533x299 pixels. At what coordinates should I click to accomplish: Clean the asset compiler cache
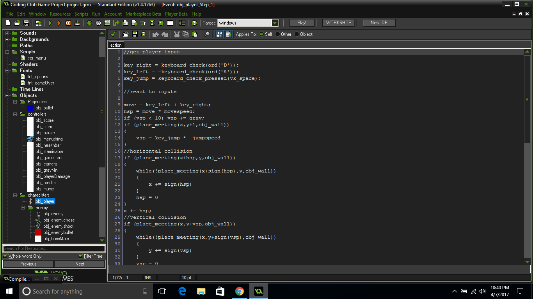click(x=77, y=23)
